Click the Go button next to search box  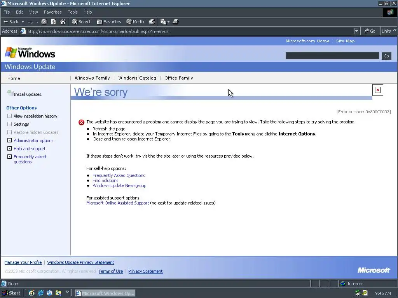click(x=386, y=56)
